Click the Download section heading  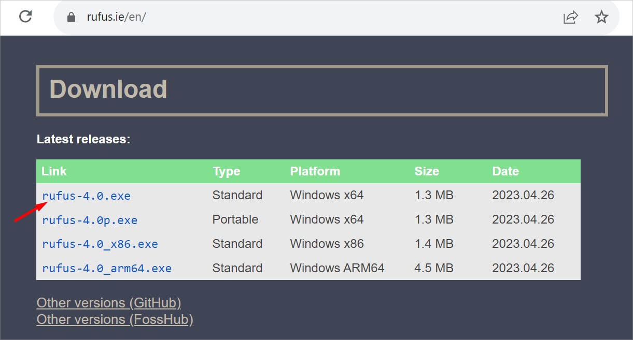point(108,90)
